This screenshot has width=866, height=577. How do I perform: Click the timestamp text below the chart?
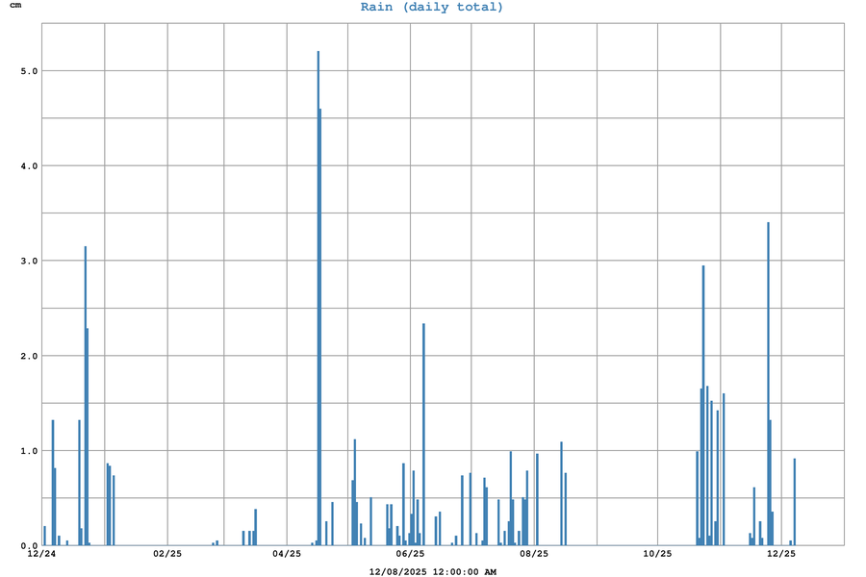[432, 572]
